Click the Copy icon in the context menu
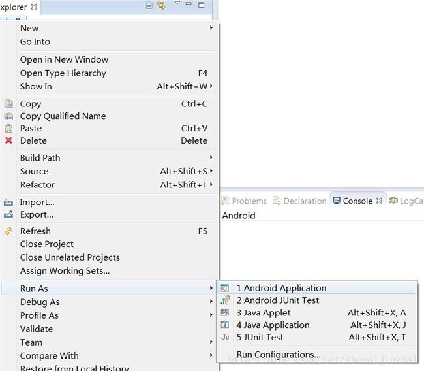The height and width of the screenshot is (371, 424). 8,104
